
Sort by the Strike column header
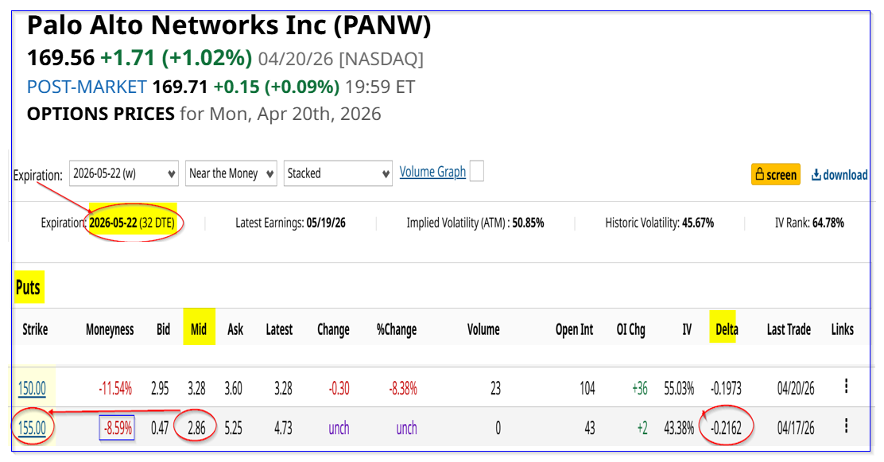point(35,329)
